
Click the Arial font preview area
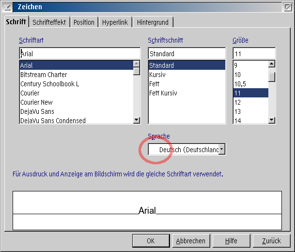[x=147, y=210]
